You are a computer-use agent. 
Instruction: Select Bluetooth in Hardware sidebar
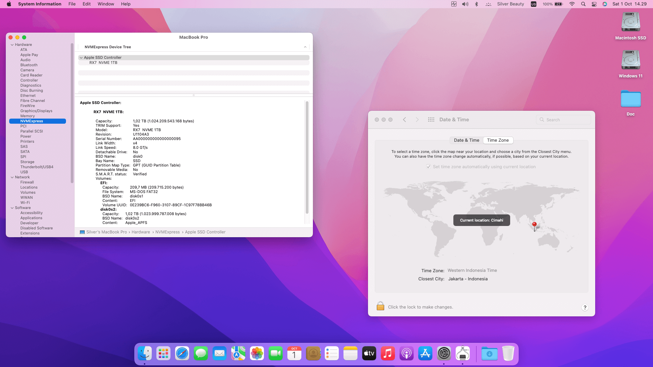(x=29, y=65)
